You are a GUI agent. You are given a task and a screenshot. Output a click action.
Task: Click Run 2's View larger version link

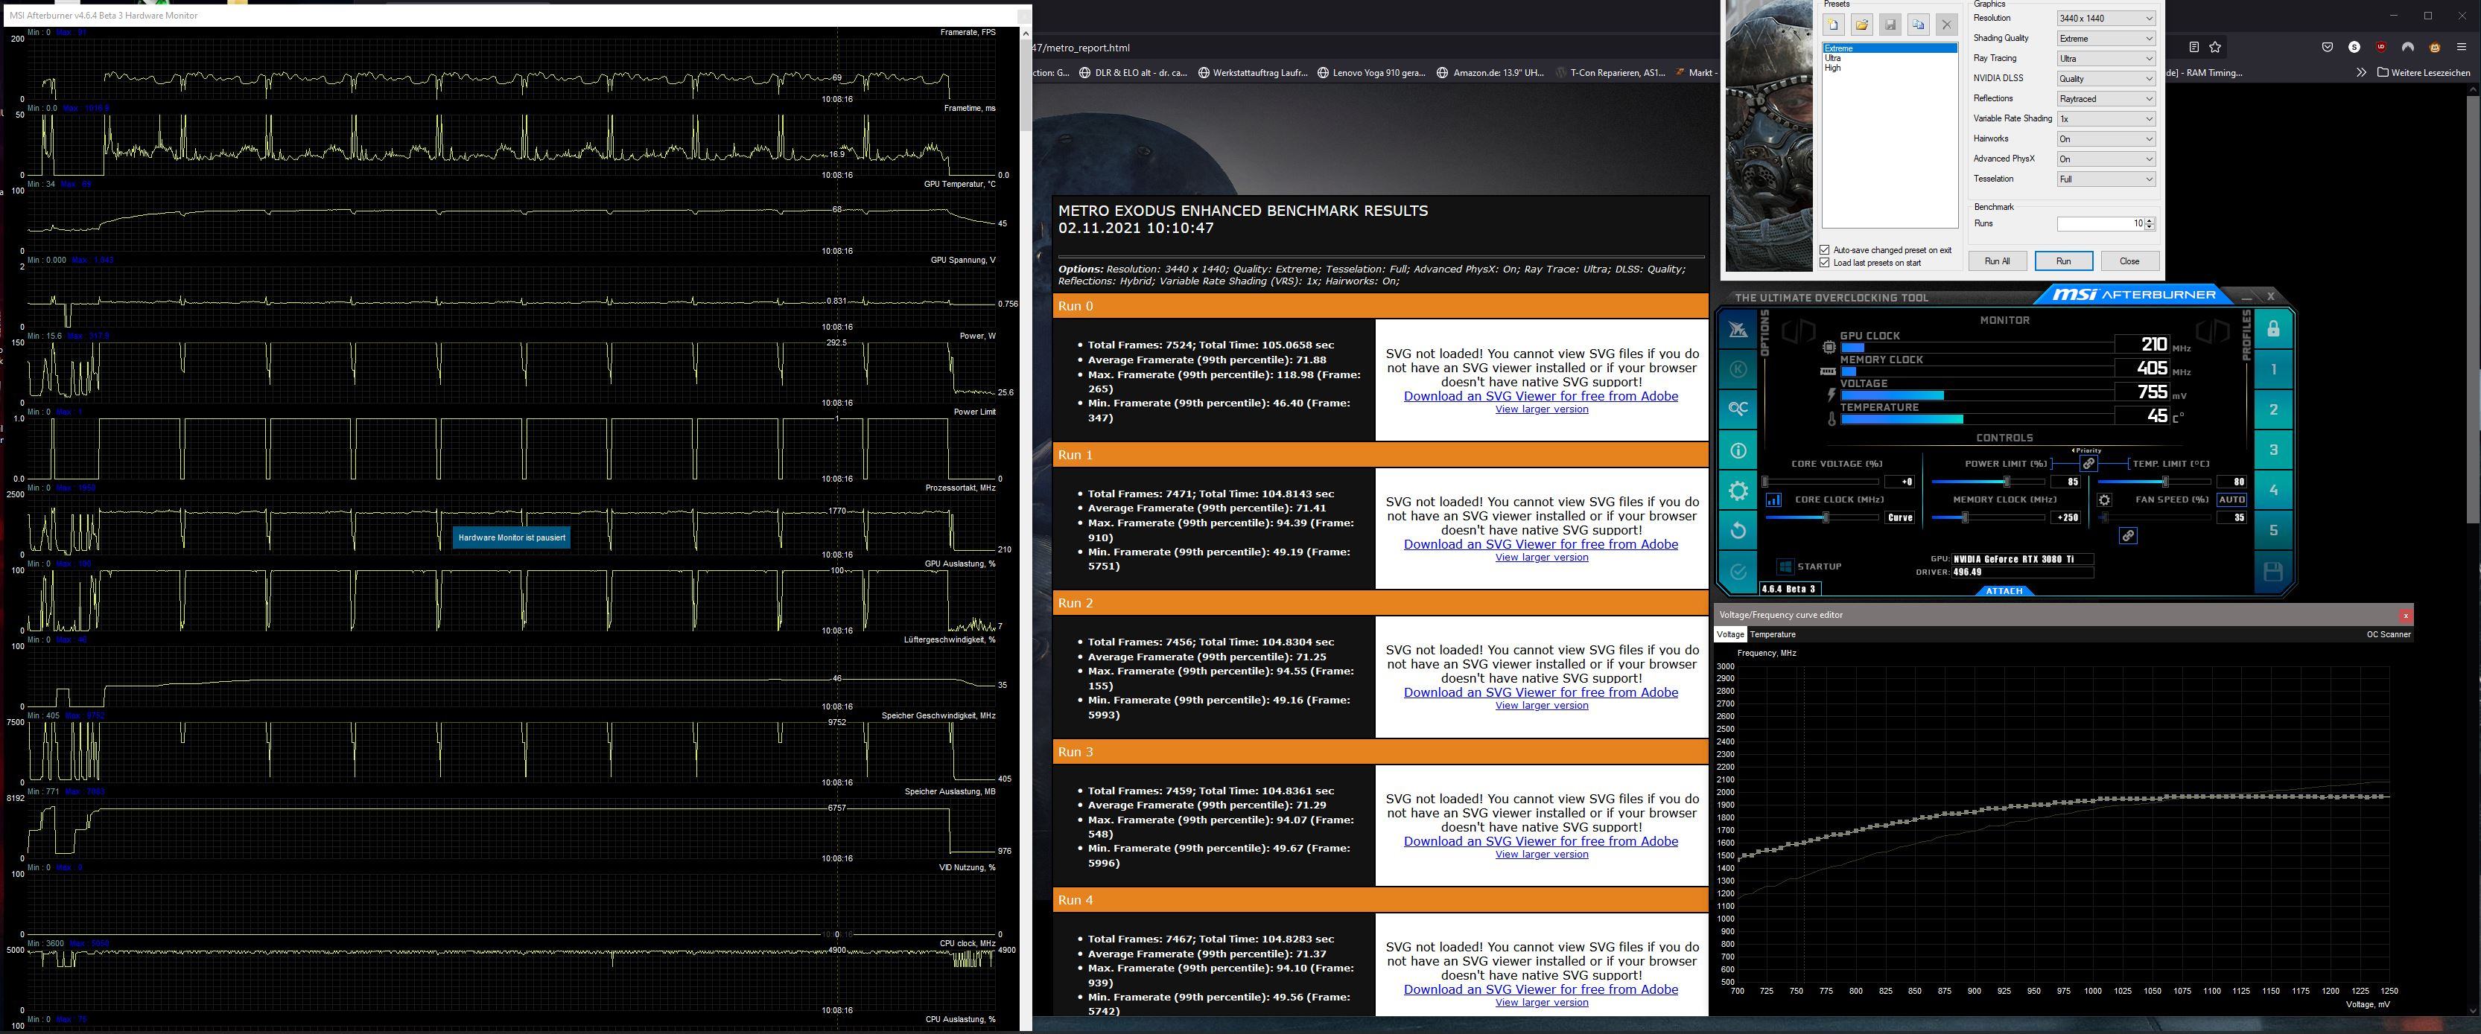tap(1541, 706)
